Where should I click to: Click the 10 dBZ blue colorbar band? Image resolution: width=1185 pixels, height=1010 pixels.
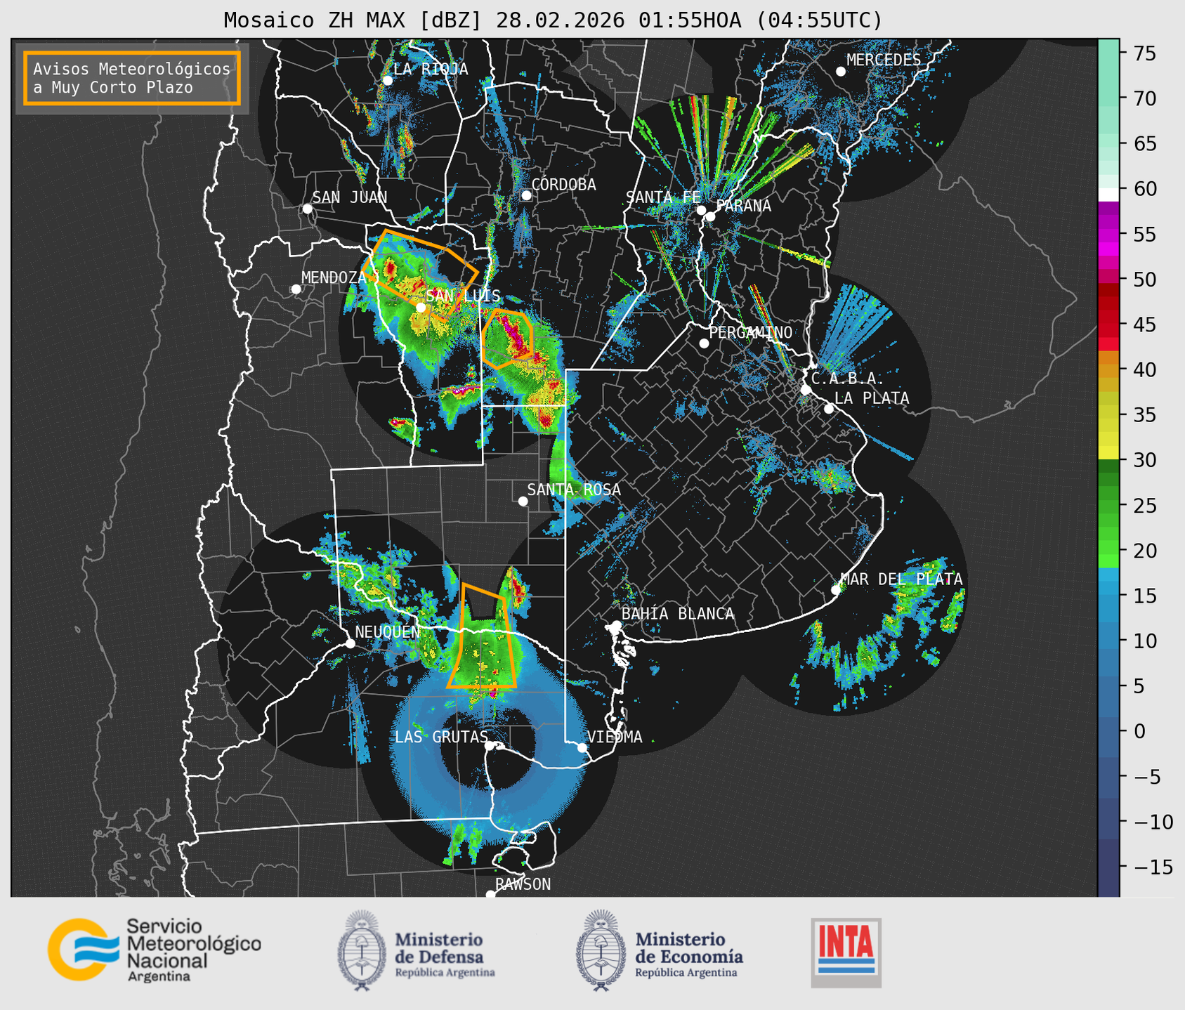pyautogui.click(x=1108, y=641)
